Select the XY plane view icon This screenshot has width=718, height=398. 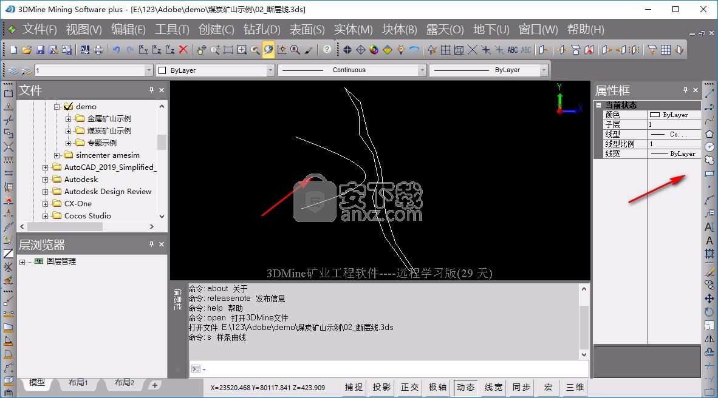pos(143,50)
